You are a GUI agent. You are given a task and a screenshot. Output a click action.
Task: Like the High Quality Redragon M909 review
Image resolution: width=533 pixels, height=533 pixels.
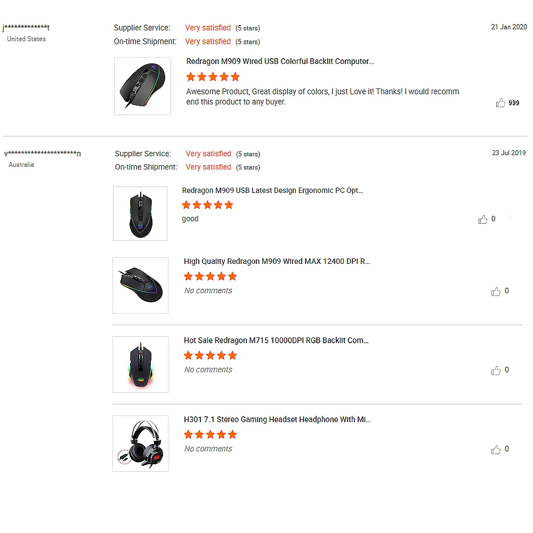(x=496, y=292)
